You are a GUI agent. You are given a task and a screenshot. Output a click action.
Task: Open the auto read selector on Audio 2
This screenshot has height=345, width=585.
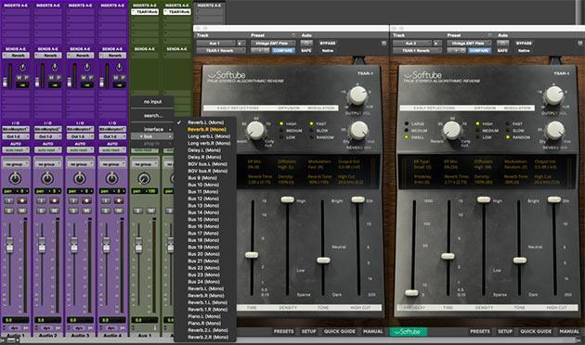[47, 150]
